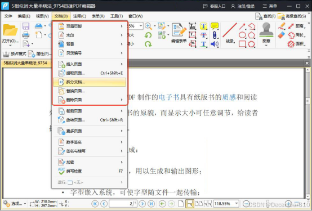
Task: Open the 工具(T) menu
Action: (x=117, y=16)
